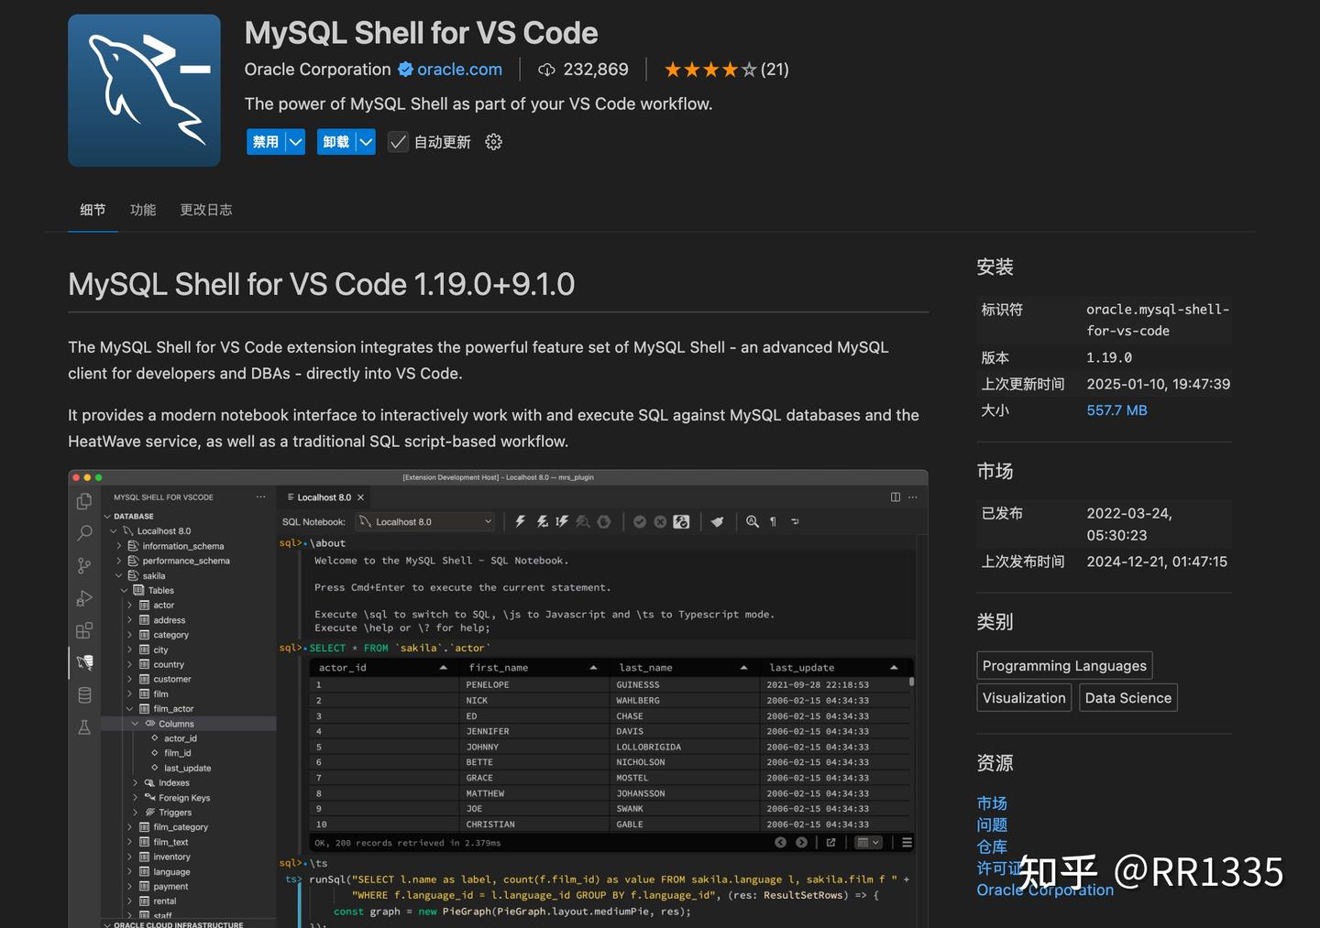The width and height of the screenshot is (1320, 928).
Task: Click the Commit checkmark icon in the notebook toolbar
Action: [640, 521]
